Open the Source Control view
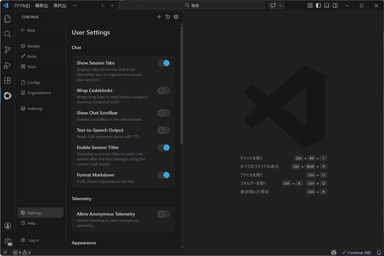Screen dimensions: 384x256 [7, 50]
